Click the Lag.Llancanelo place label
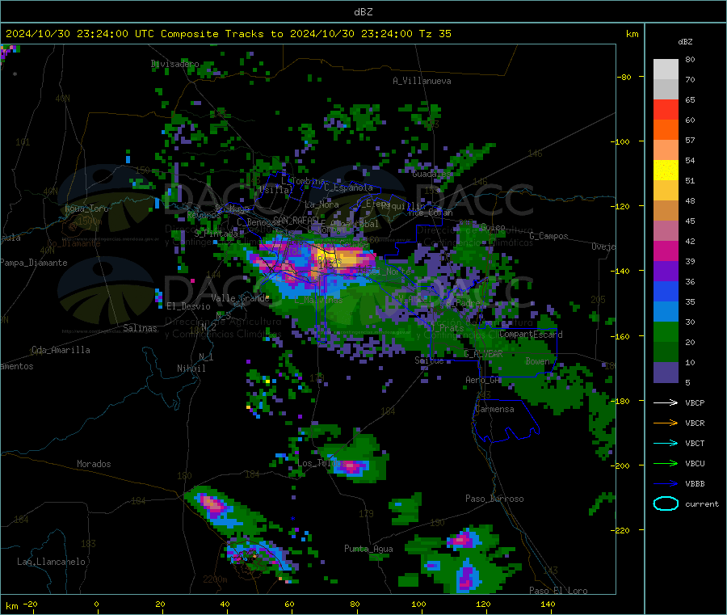Screen dimensions: 727x615 [x=51, y=562]
